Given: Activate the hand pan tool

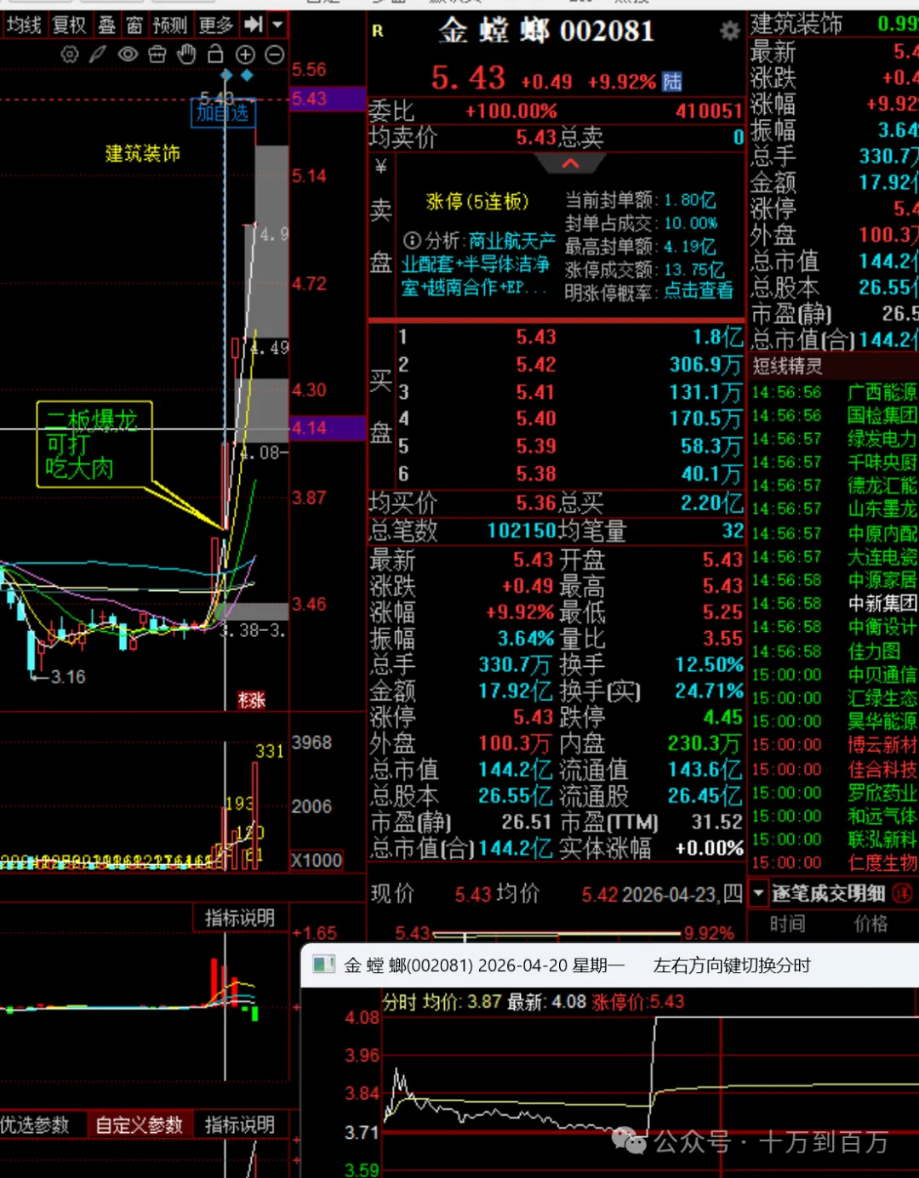Looking at the screenshot, I should (186, 54).
